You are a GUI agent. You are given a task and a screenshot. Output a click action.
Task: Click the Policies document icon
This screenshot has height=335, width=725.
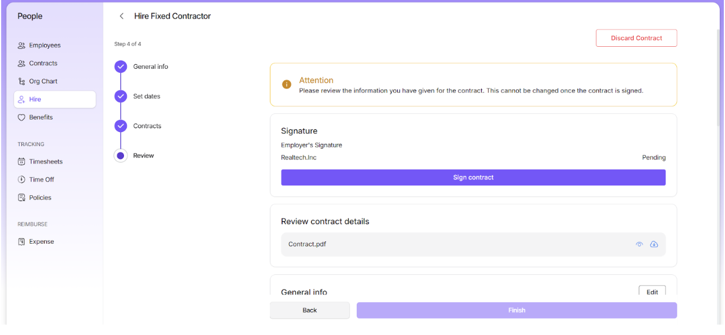pos(21,198)
